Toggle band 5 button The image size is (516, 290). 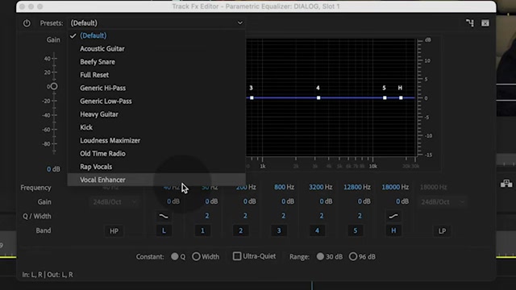pyautogui.click(x=355, y=231)
